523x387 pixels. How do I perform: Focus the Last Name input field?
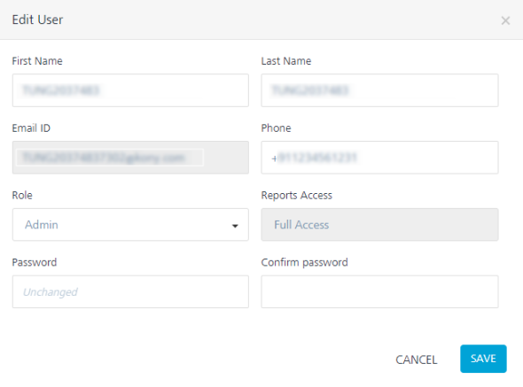coord(379,90)
